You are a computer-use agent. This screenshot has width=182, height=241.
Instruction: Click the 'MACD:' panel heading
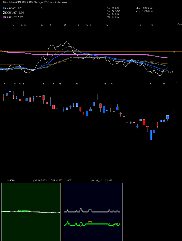(11, 180)
